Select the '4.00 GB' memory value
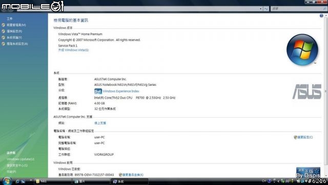This screenshot has height=185, width=328. click(x=99, y=103)
